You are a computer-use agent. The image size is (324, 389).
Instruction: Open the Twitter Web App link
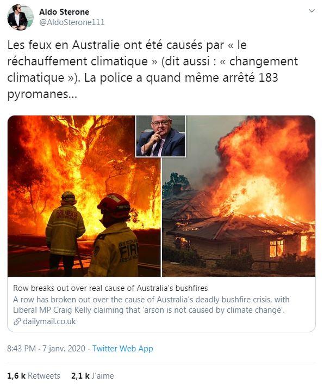123,348
